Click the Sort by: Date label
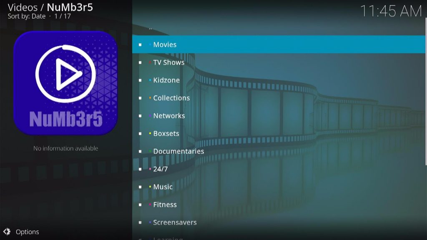 point(26,16)
